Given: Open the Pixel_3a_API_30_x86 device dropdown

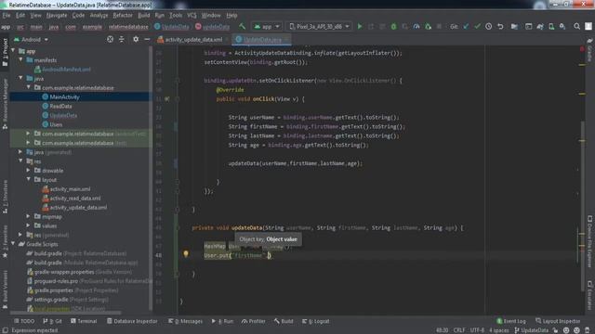Looking at the screenshot, I should (319, 27).
